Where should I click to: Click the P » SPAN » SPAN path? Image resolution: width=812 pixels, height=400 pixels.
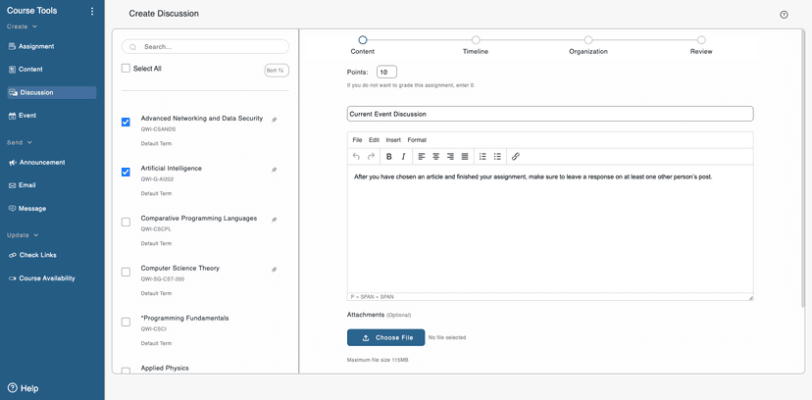[x=372, y=297]
